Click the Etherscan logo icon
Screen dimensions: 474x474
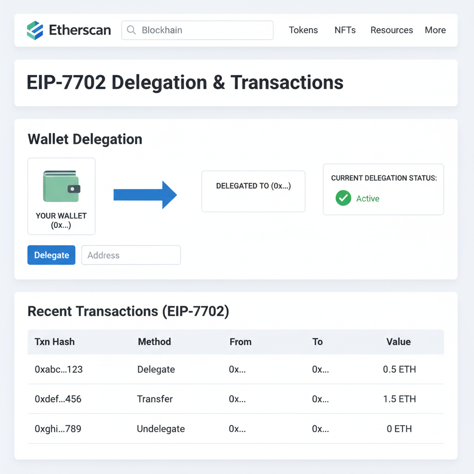[x=35, y=30]
